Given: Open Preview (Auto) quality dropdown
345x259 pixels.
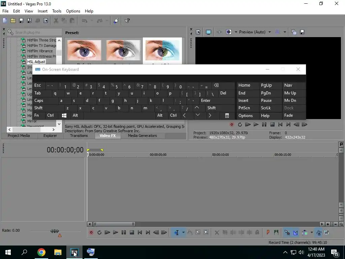Looking at the screenshot, I should (270, 32).
